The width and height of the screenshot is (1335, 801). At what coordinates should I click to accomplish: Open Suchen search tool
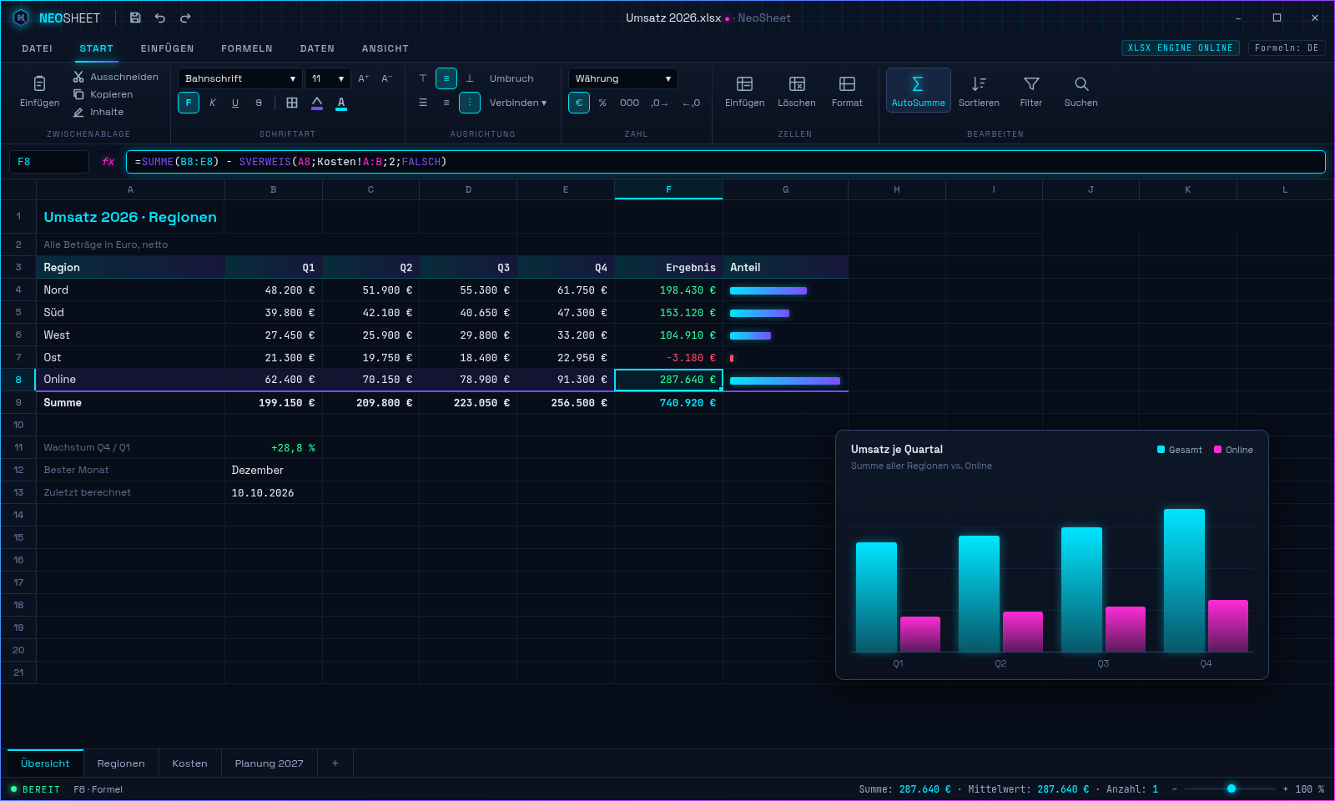[x=1081, y=90]
